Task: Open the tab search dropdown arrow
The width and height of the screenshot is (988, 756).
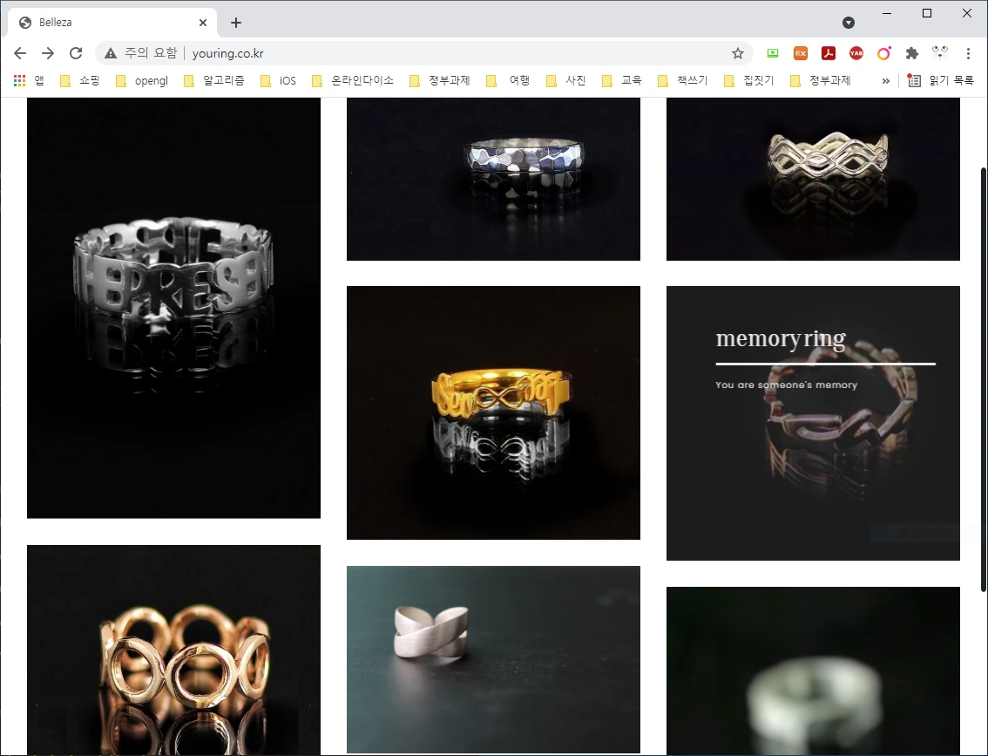Action: [849, 23]
